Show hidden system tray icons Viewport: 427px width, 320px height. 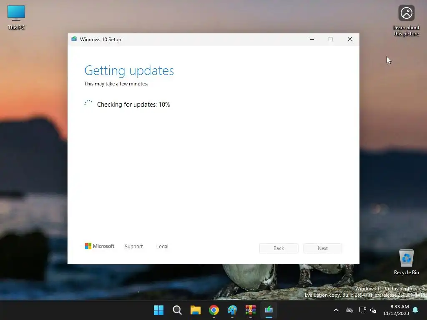point(336,310)
